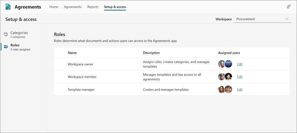Edit Workspace member assigned users

coord(240,77)
